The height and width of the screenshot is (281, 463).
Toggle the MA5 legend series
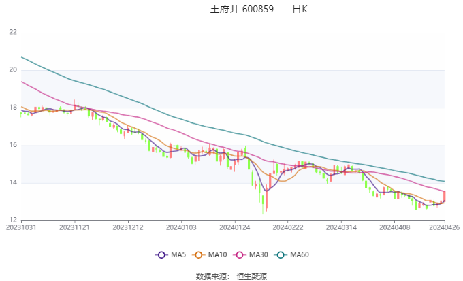(x=170, y=254)
